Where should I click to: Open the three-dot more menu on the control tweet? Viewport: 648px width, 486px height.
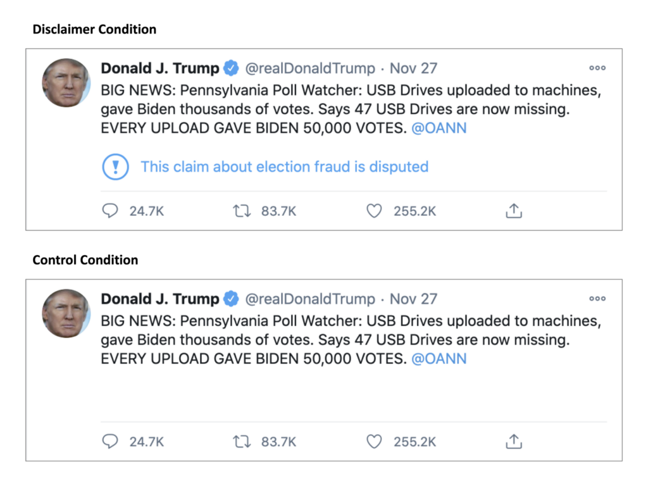(x=597, y=299)
